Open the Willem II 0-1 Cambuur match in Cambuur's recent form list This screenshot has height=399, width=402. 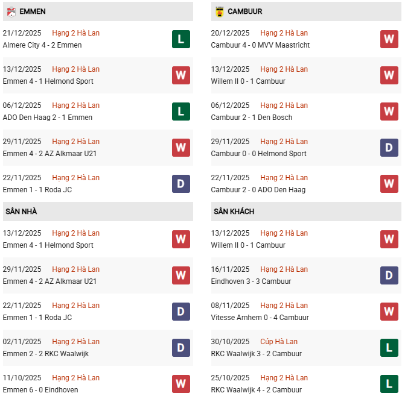click(x=248, y=81)
